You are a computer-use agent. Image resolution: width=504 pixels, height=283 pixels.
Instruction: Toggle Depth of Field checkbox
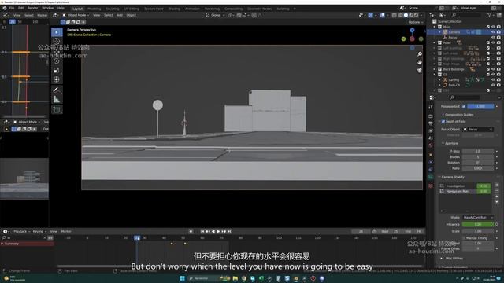pos(443,122)
